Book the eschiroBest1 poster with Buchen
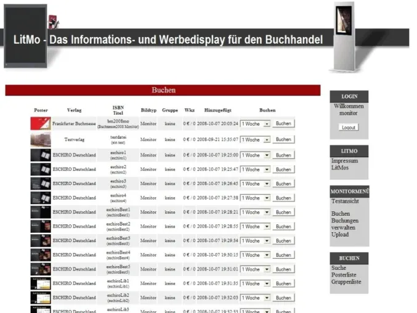The width and height of the screenshot is (417, 313). (x=283, y=212)
